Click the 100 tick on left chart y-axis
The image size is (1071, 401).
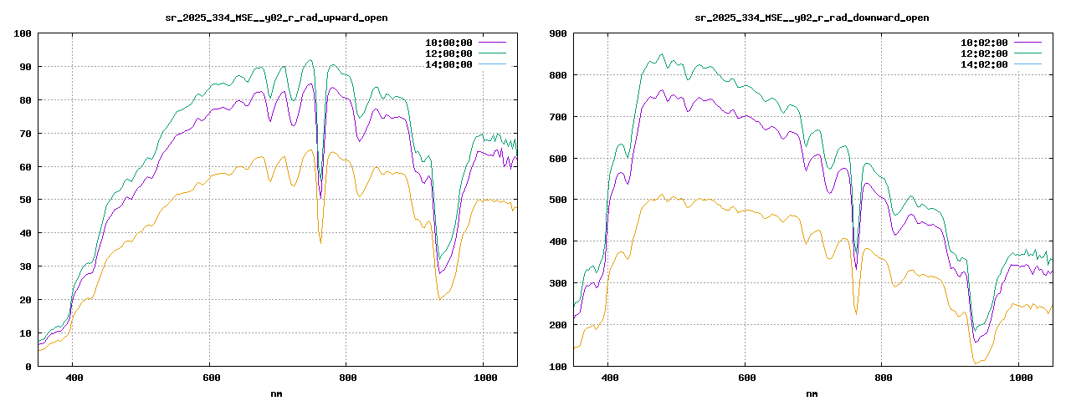click(x=23, y=33)
